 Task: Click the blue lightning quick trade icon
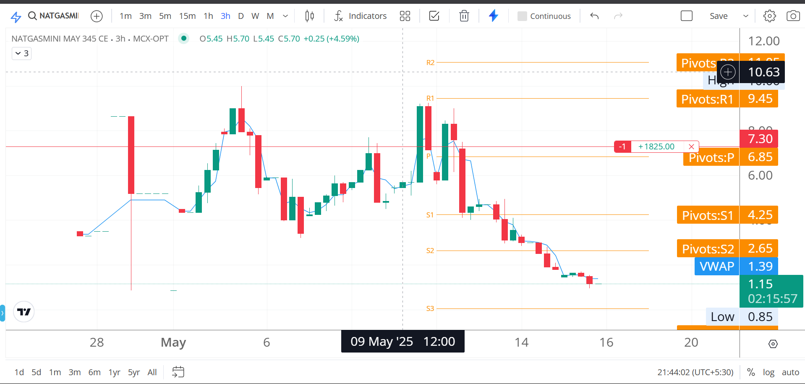(494, 16)
